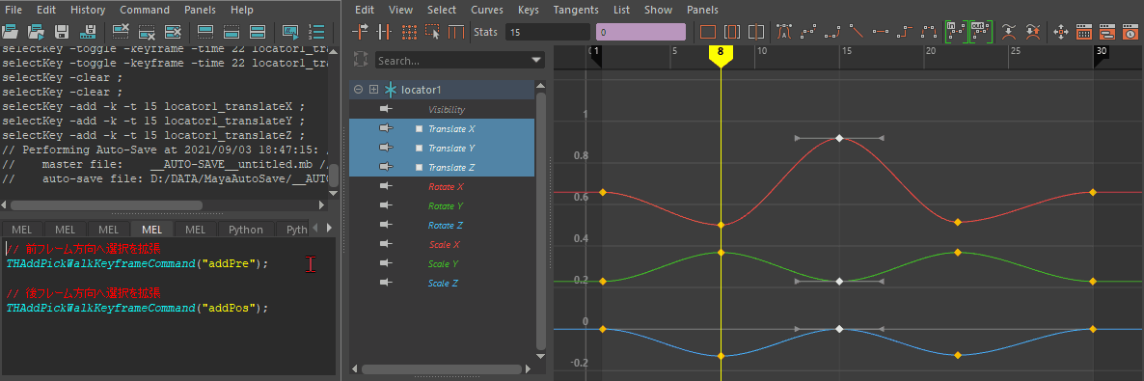Apply Flat tangents icon
1144x381 pixels.
[881, 32]
